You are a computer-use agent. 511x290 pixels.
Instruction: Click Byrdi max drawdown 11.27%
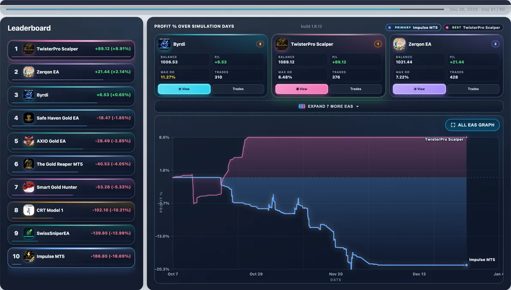click(168, 77)
